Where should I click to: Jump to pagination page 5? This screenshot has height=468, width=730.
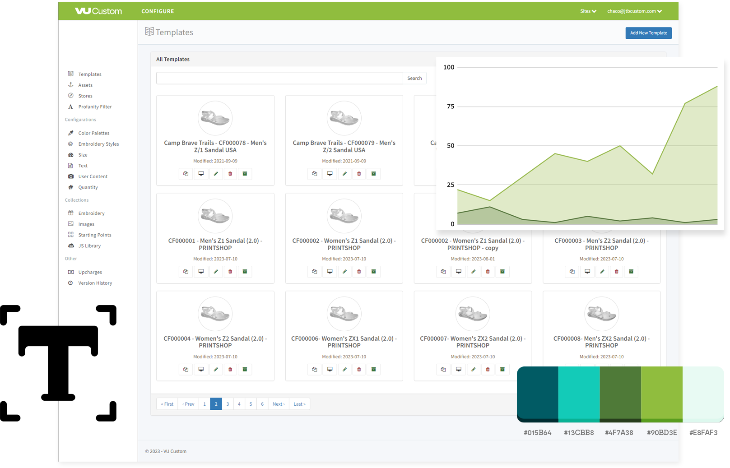point(251,404)
